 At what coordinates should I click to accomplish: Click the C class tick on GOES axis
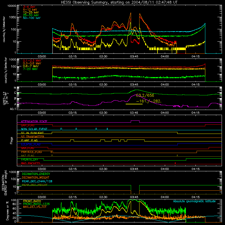pyautogui.click(x=15, y=93)
